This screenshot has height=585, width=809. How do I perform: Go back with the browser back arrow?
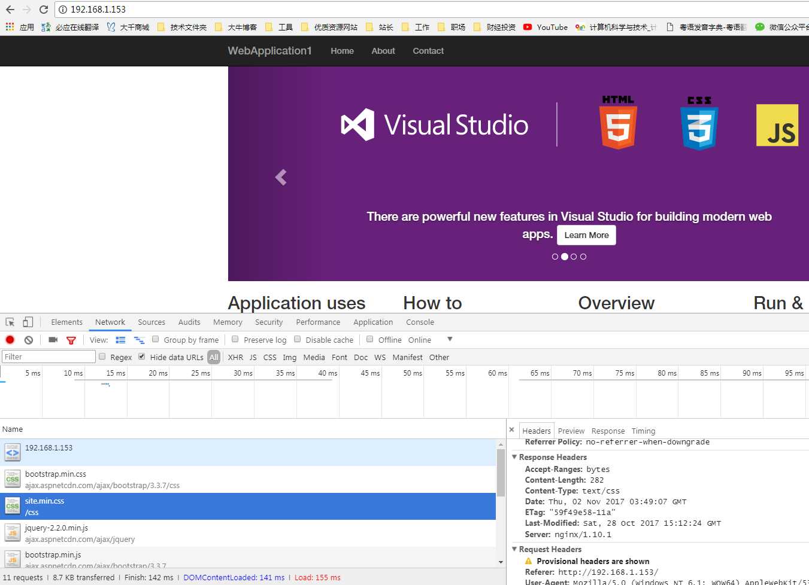pos(10,10)
